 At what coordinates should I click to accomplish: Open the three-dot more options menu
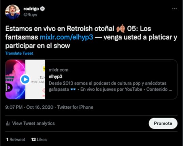point(175,9)
